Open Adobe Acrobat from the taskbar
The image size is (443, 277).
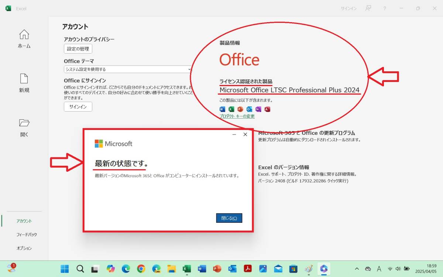coord(248,269)
